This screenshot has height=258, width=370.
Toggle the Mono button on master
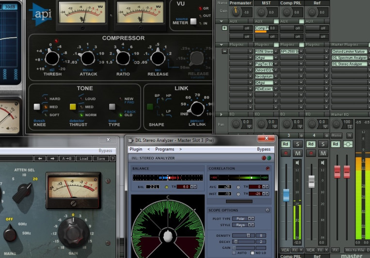pyautogui.click(x=336, y=136)
